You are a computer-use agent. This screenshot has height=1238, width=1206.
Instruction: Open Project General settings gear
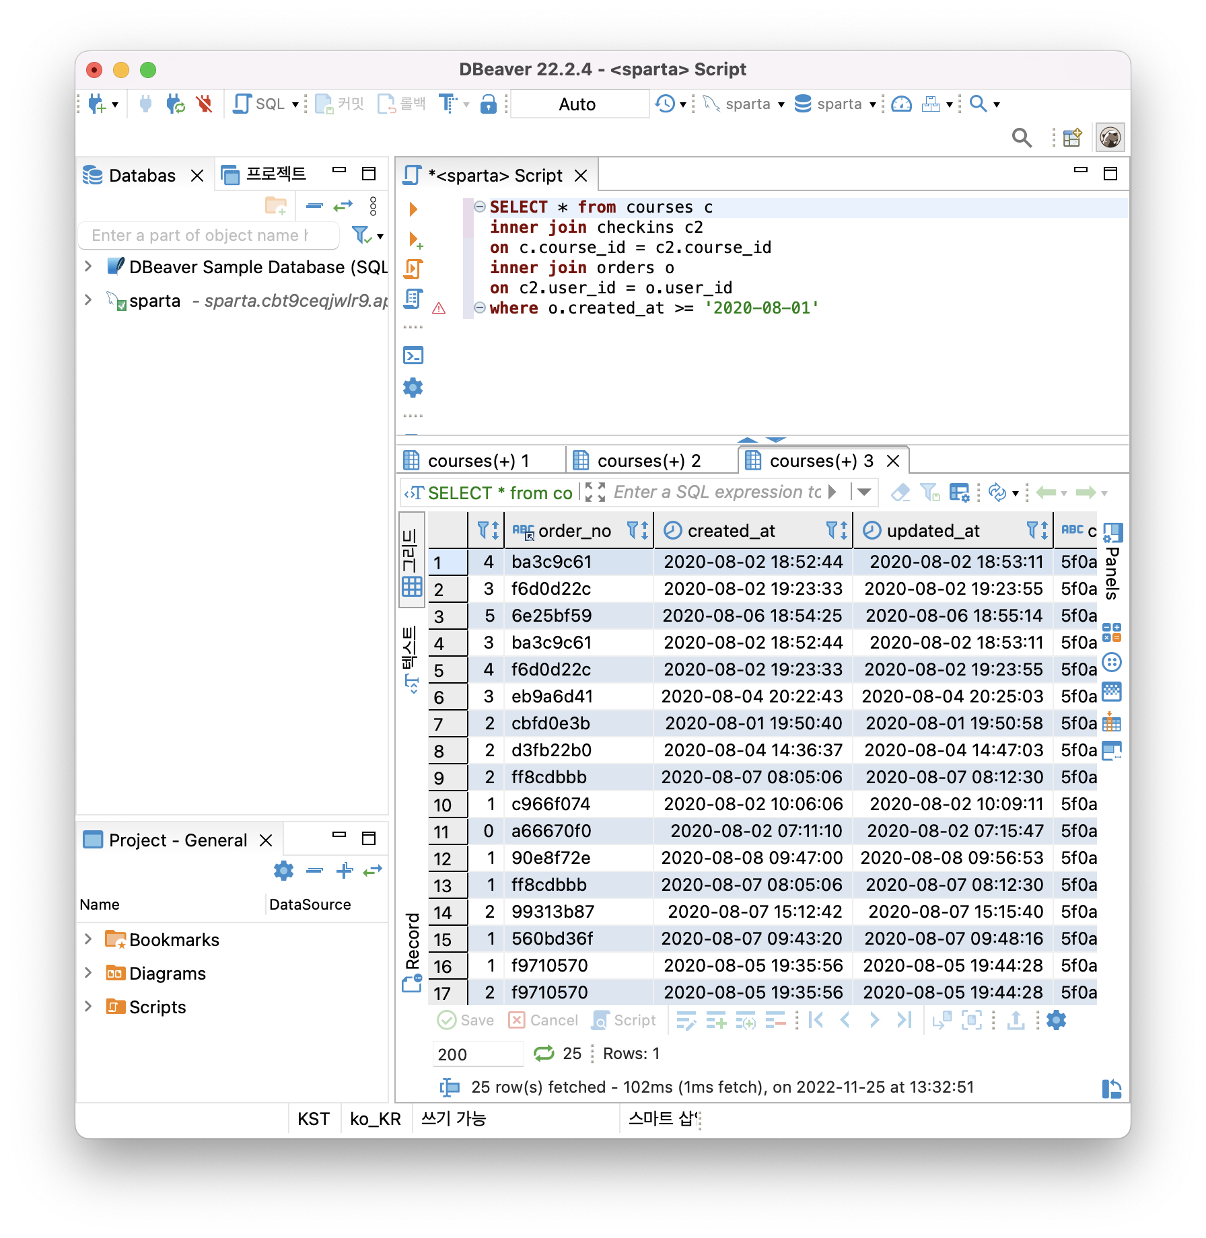pos(283,870)
